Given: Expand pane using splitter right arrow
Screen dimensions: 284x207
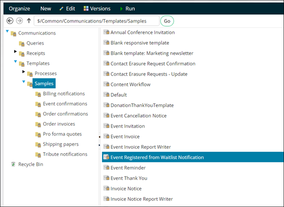Looking at the screenshot, I should pyautogui.click(x=99, y=145).
